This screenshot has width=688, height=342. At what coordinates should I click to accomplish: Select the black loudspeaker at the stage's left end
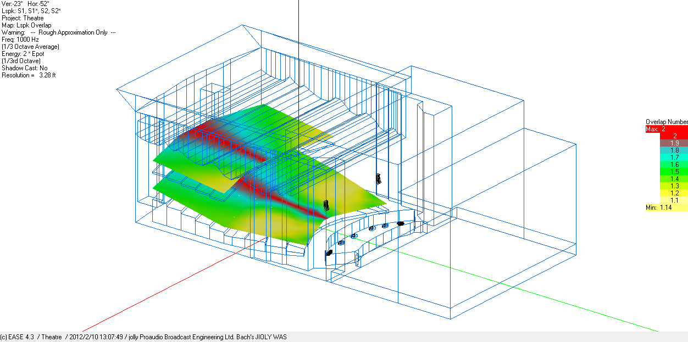[329, 253]
